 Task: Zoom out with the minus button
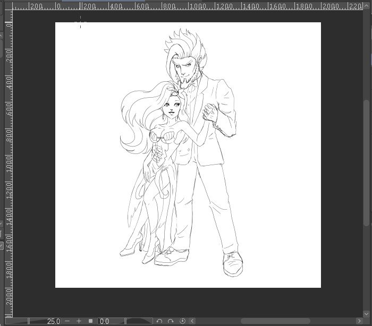click(67, 321)
